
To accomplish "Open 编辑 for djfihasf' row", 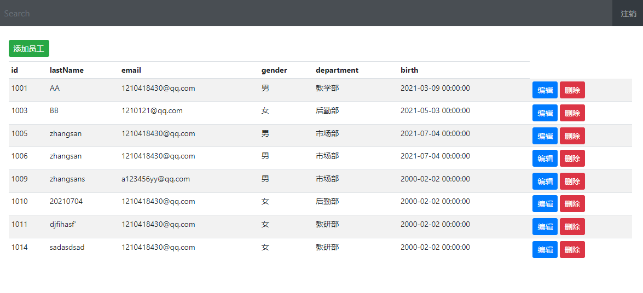I will [x=544, y=227].
